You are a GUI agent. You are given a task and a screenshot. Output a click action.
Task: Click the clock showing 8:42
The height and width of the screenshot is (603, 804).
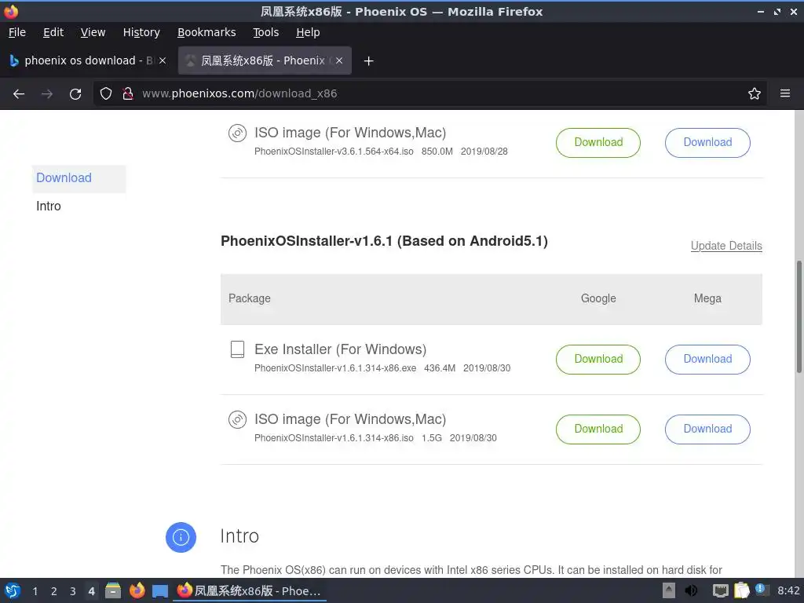[788, 590]
